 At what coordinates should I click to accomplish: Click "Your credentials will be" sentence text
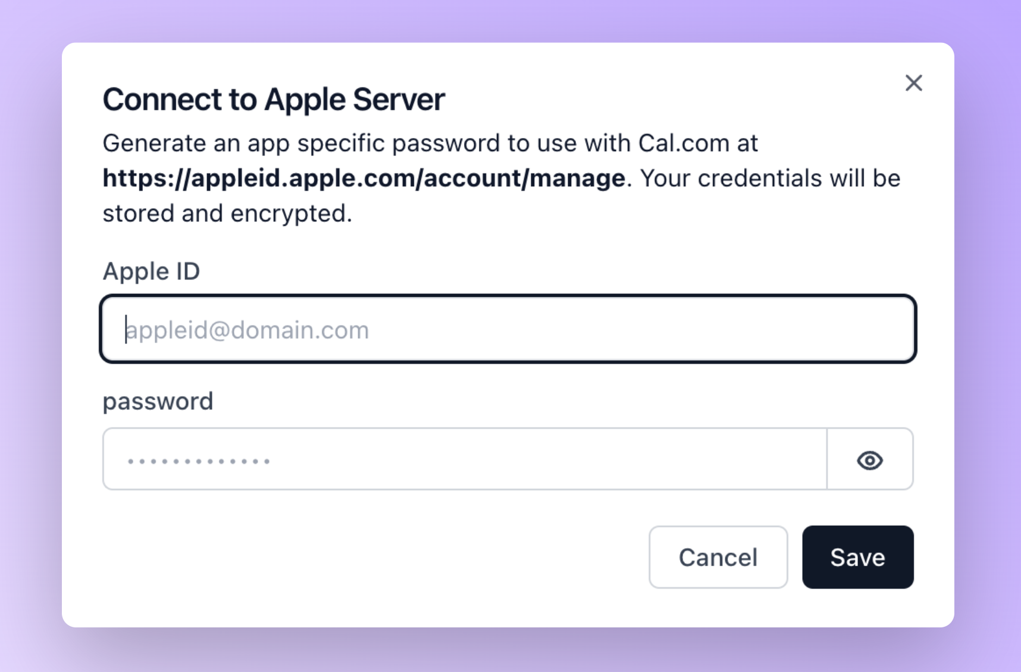[x=770, y=178]
